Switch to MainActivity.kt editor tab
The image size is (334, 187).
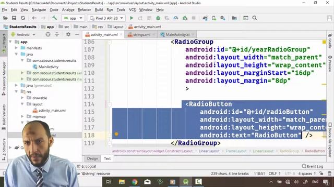coord(177,35)
